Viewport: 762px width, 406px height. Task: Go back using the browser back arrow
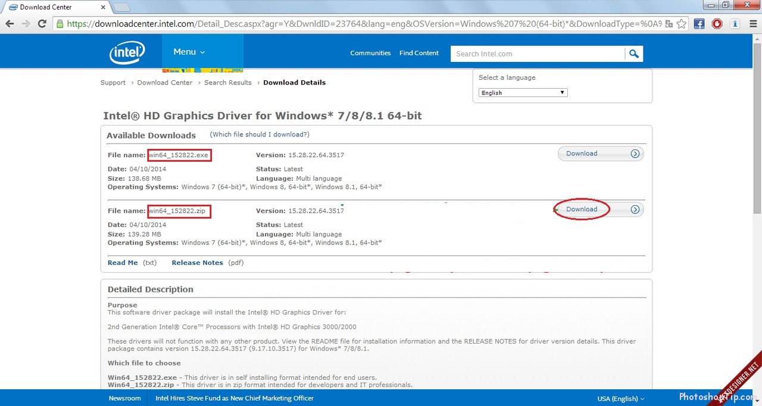click(10, 24)
